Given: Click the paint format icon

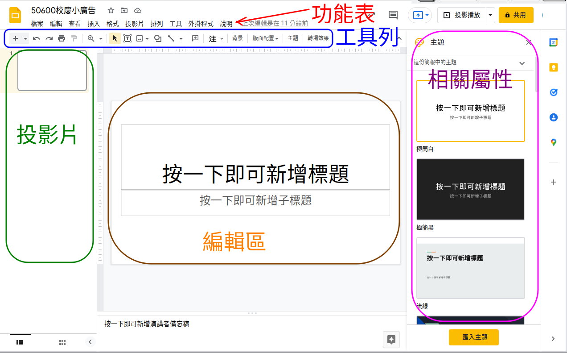Looking at the screenshot, I should click(x=74, y=38).
